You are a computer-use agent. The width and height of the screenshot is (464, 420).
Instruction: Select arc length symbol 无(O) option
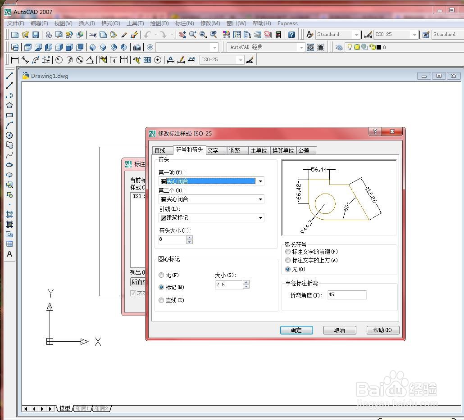(287, 269)
